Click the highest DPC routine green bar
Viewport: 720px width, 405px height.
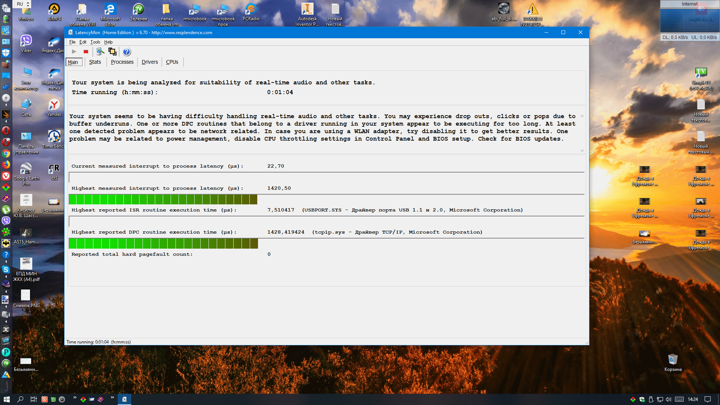click(163, 244)
